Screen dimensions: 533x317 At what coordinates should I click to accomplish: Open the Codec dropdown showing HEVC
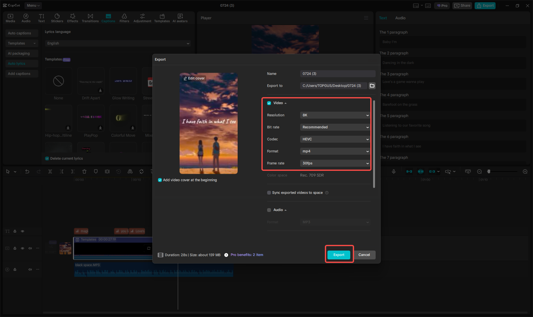(x=335, y=139)
